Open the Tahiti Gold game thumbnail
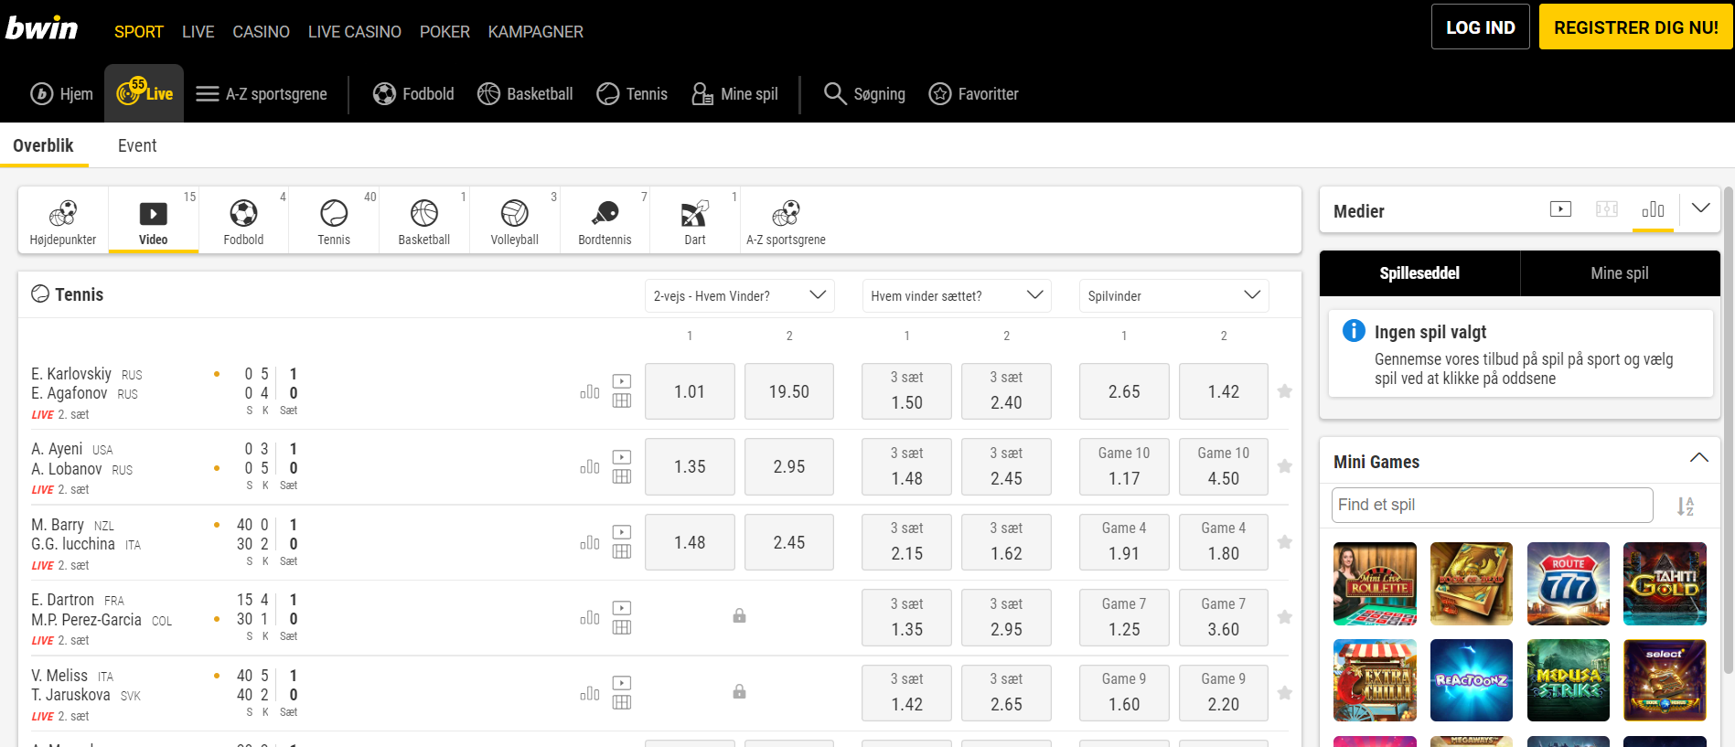1735x747 pixels. [1665, 583]
